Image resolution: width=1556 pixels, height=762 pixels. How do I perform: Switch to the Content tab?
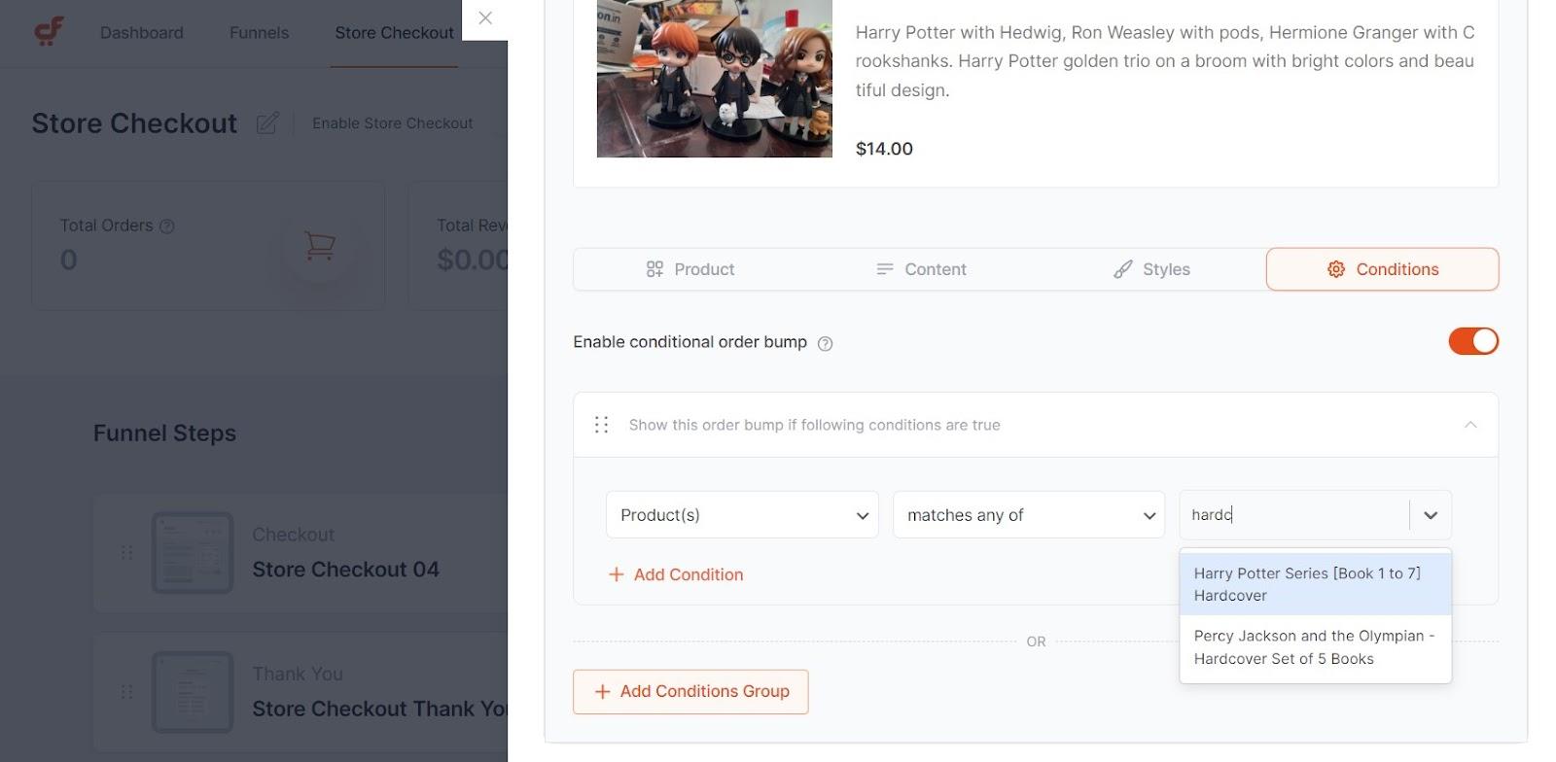click(x=921, y=269)
